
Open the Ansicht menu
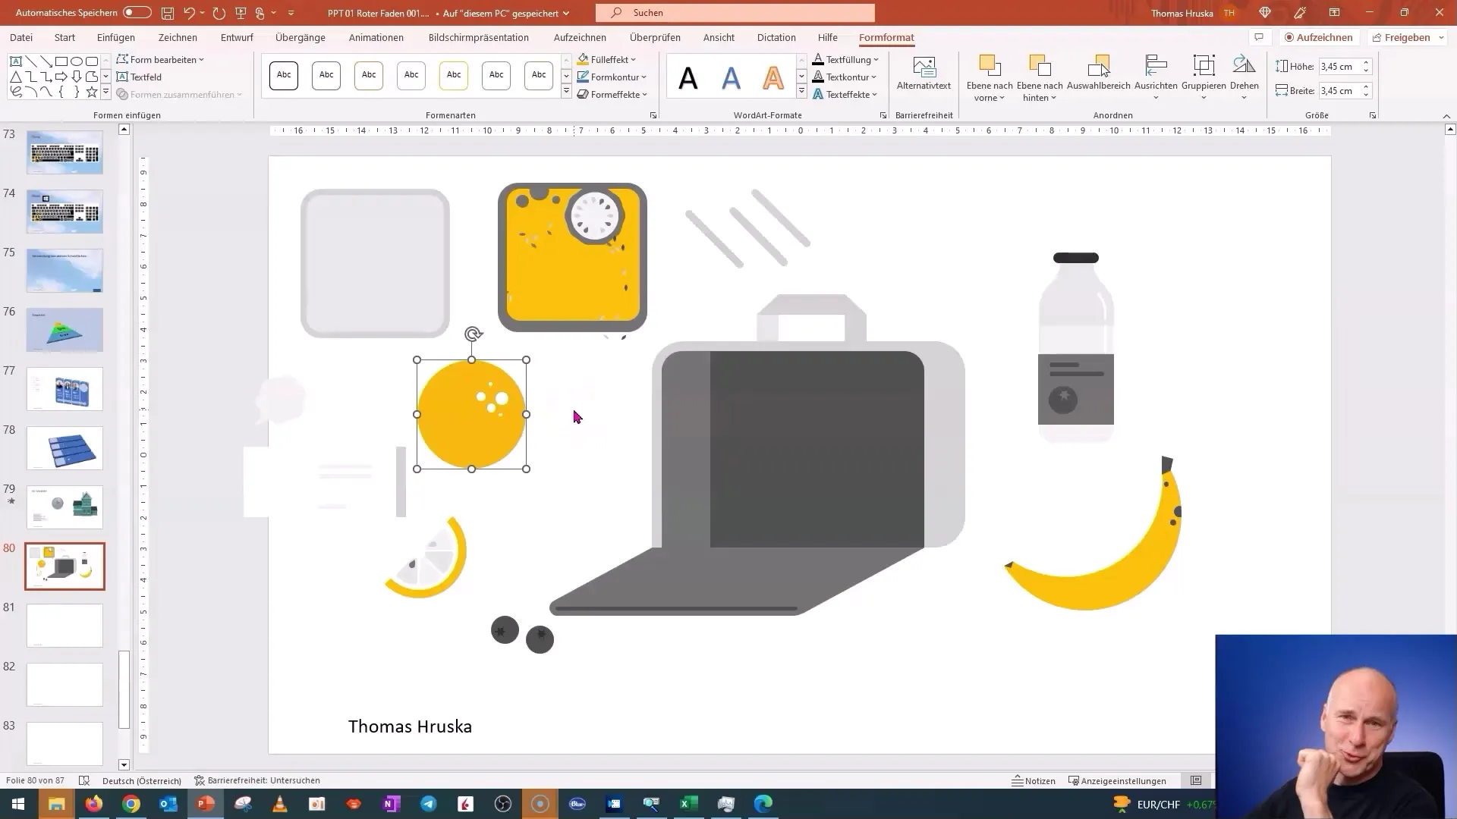tap(719, 38)
